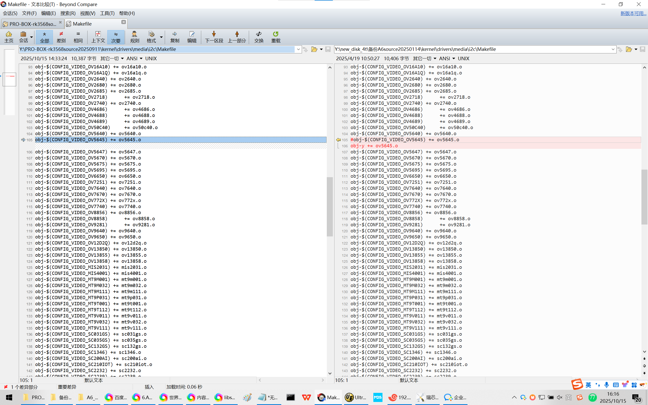Jump to Next Section (下一区段)

point(214,37)
